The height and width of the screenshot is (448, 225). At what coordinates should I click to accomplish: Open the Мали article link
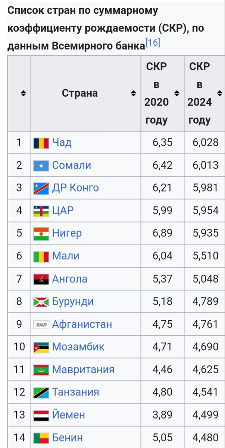point(66,256)
